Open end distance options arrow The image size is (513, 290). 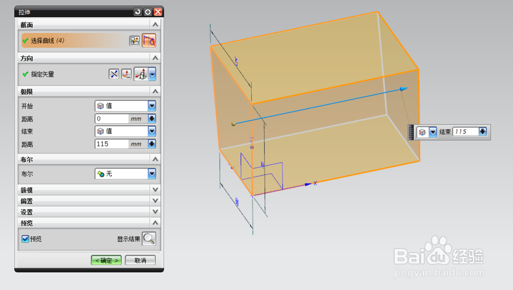[152, 144]
